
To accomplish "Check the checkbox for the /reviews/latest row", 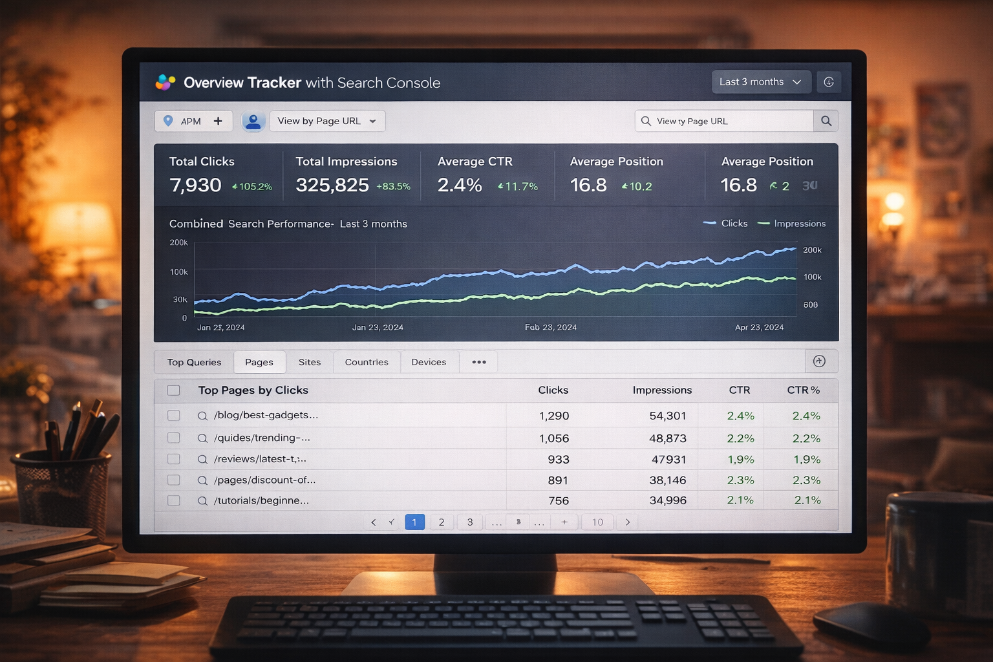I will tap(173, 459).
